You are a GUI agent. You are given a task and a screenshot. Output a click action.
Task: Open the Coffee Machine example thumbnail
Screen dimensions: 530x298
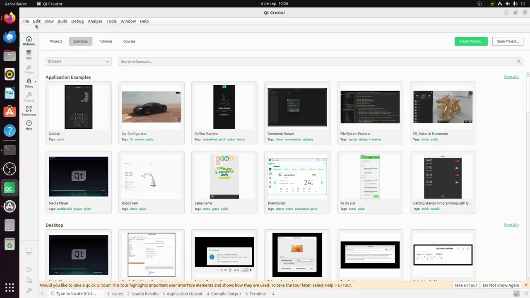tap(224, 107)
